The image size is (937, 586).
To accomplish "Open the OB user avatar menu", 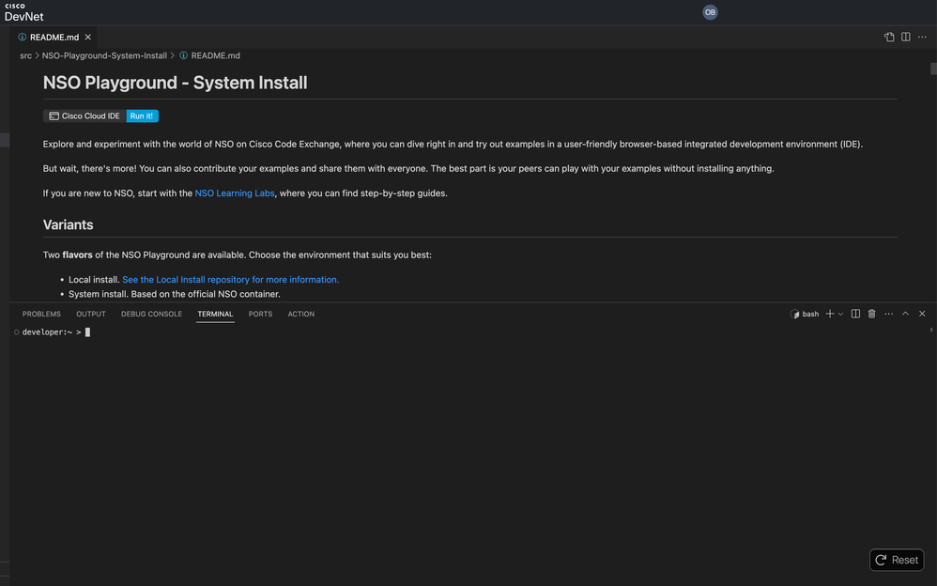I will pyautogui.click(x=710, y=12).
